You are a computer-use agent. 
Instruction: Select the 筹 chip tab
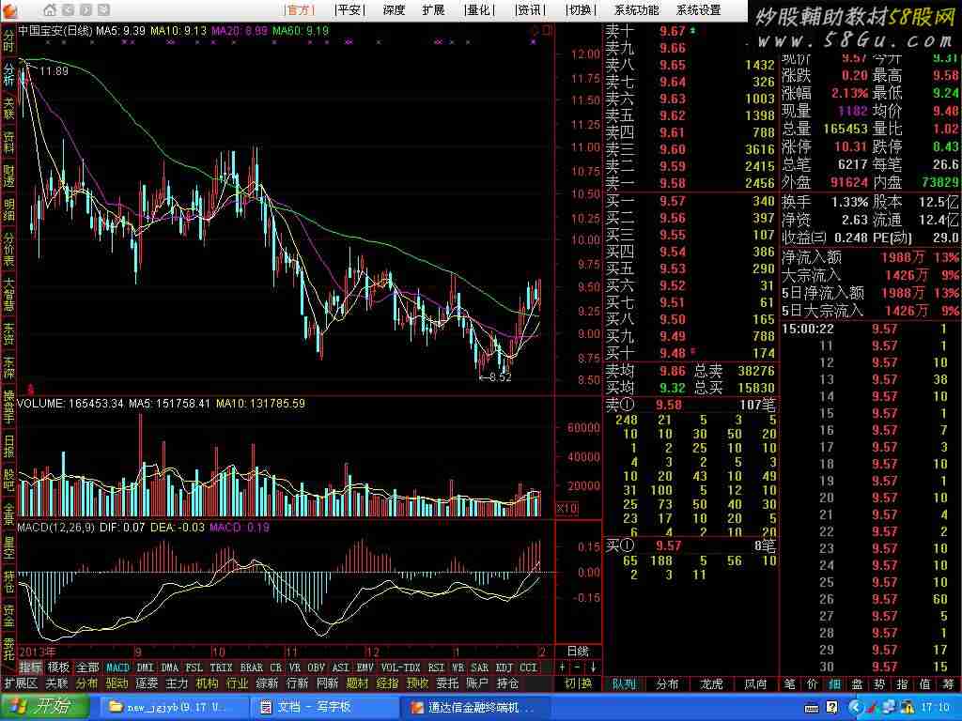[x=949, y=683]
